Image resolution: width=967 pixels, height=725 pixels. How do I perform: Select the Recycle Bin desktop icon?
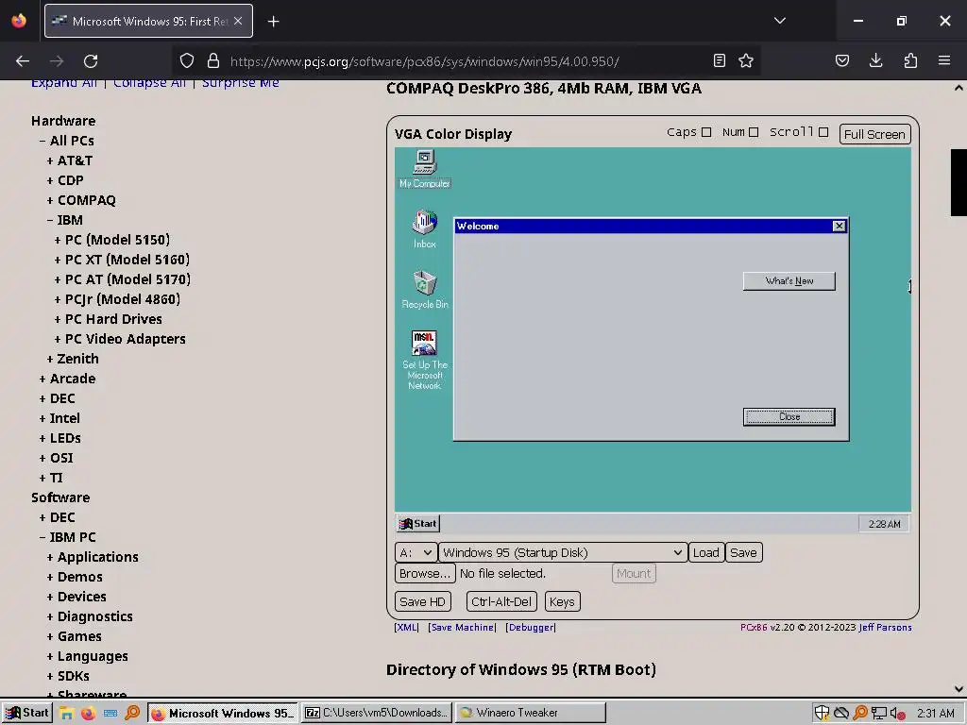tap(424, 290)
